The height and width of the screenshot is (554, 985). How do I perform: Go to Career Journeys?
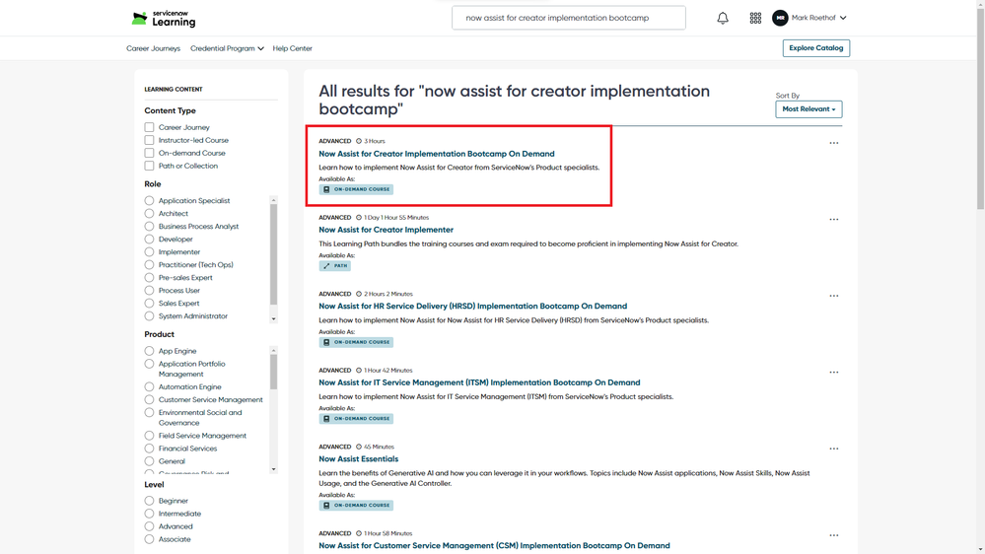[153, 48]
